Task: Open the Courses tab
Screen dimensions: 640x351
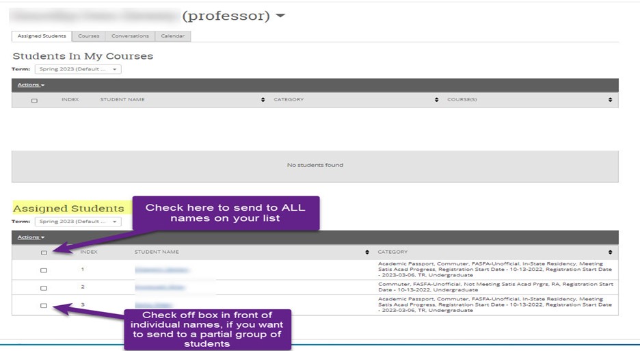Action: coord(88,36)
